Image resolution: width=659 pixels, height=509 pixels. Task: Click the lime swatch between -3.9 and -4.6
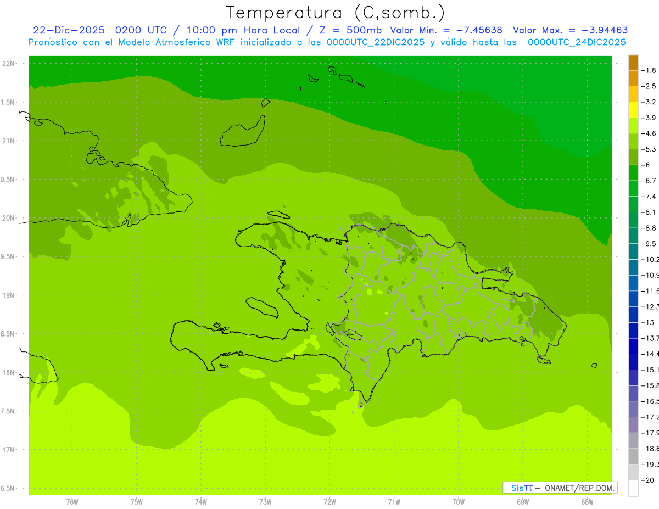tap(633, 126)
